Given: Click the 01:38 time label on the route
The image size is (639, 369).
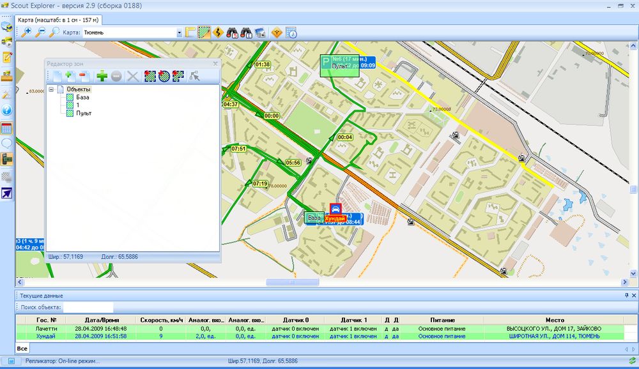Looking at the screenshot, I should point(263,64).
